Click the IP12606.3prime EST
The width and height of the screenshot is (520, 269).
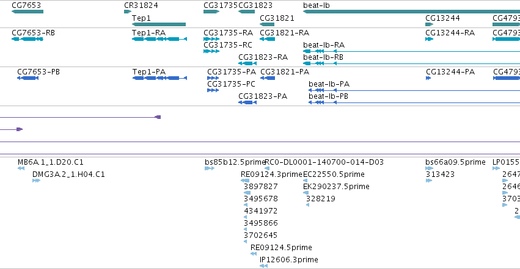pyautogui.click(x=263, y=266)
